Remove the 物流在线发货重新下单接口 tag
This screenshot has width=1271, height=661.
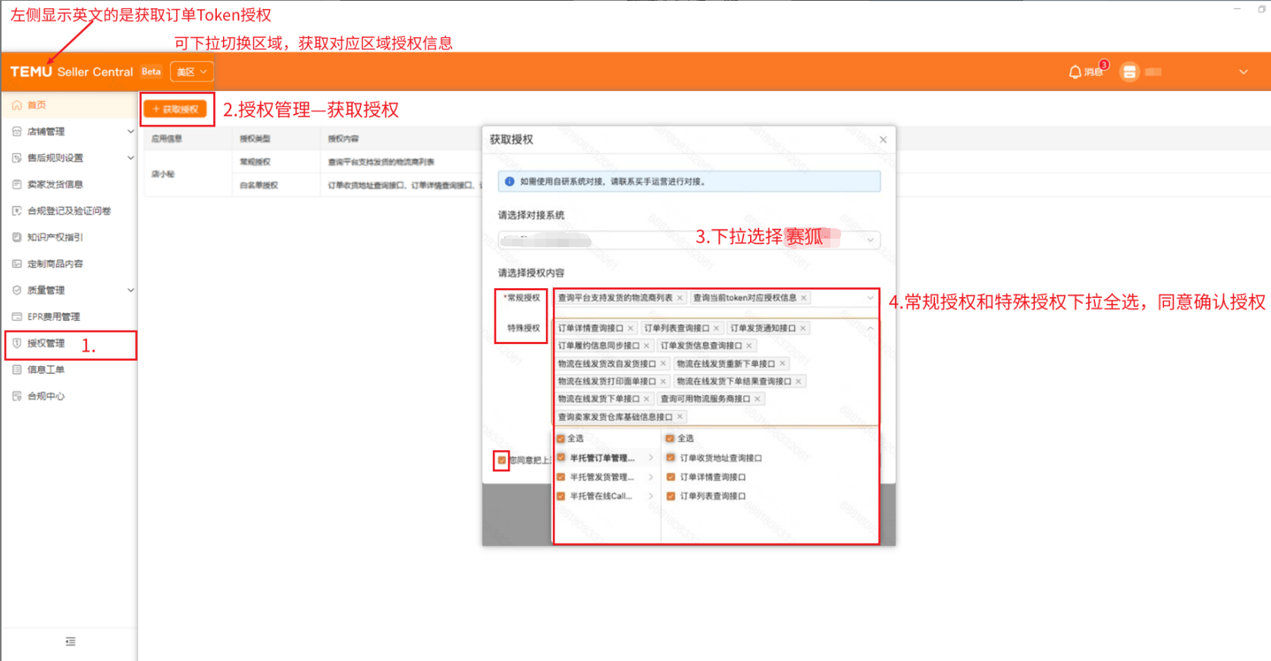(783, 364)
